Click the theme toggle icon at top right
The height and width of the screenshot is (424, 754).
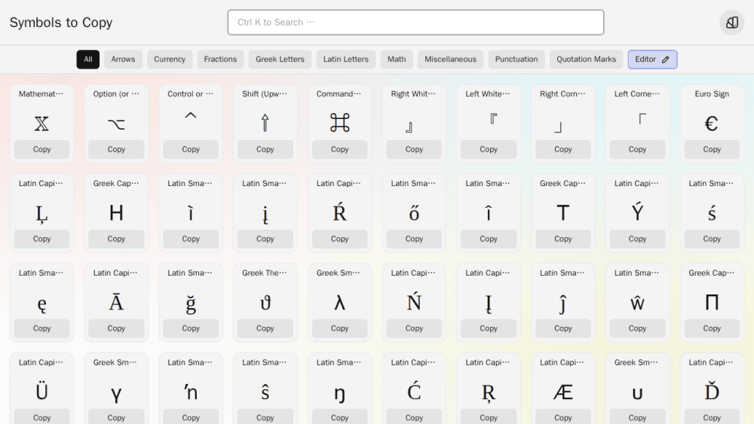(732, 23)
